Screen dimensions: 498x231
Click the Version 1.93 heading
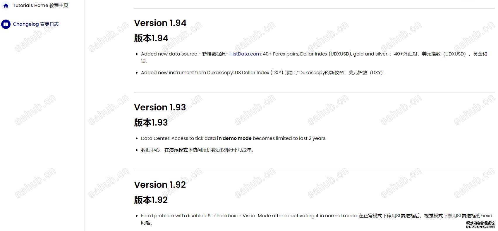160,107
